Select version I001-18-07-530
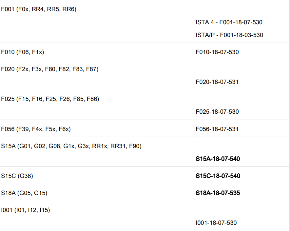 coord(216,223)
